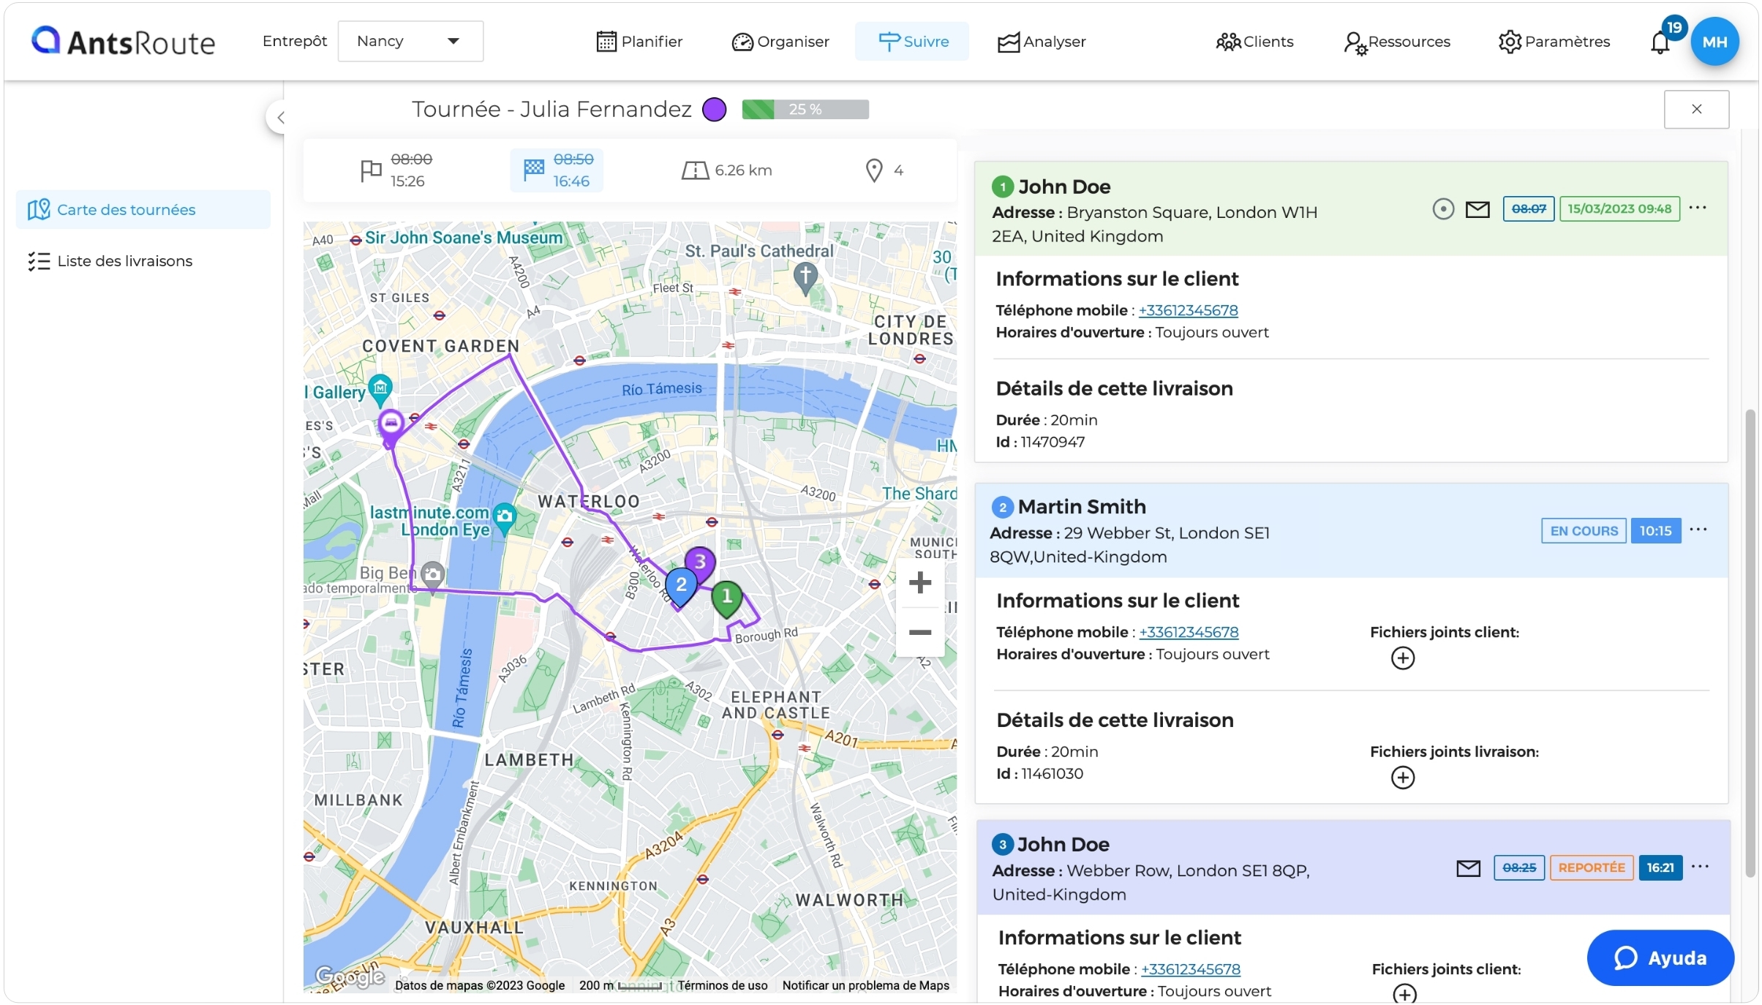
Task: Click the AntsRoute logo
Action: click(x=123, y=42)
